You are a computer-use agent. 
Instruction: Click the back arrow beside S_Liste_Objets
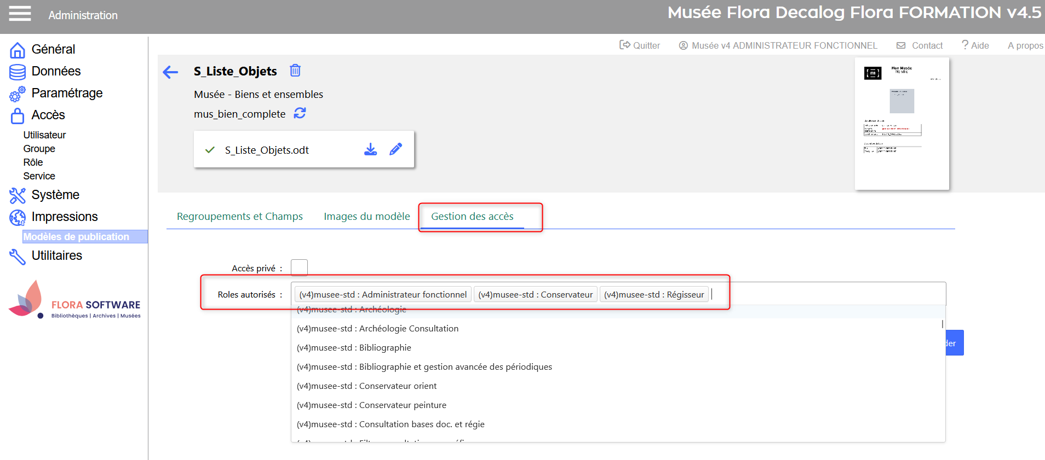coord(171,72)
